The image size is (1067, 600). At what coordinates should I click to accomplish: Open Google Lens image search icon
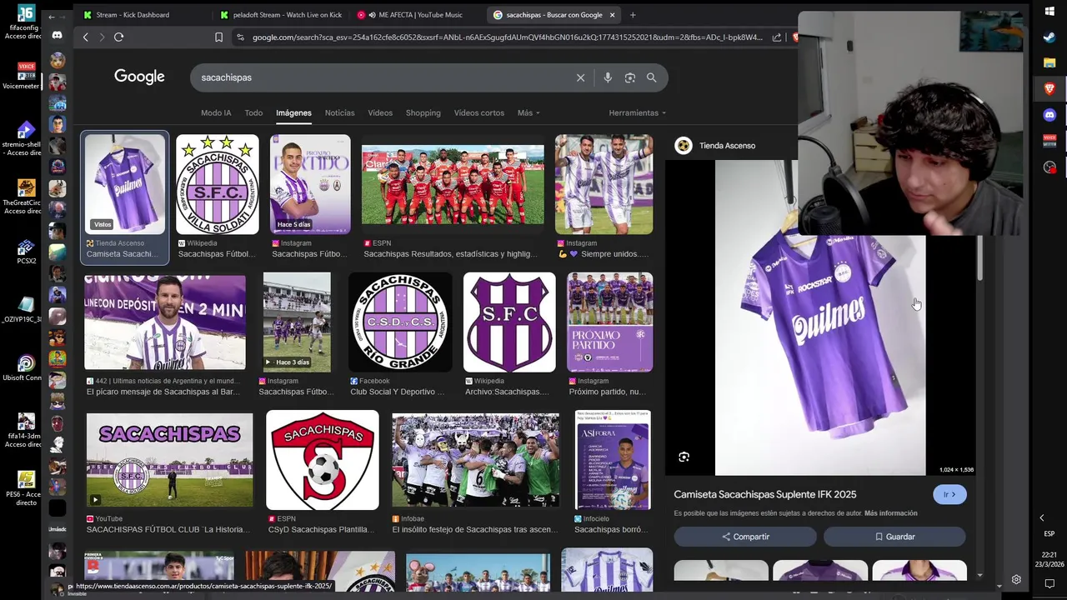(x=630, y=77)
